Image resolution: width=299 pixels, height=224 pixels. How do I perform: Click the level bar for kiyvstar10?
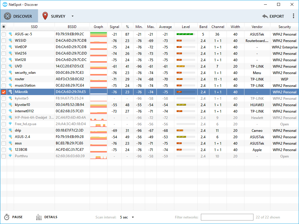186,105
